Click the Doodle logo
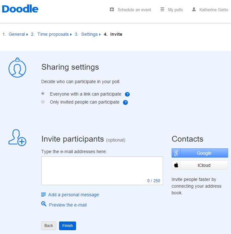Image resolution: width=231 pixels, height=234 pixels. click(20, 9)
